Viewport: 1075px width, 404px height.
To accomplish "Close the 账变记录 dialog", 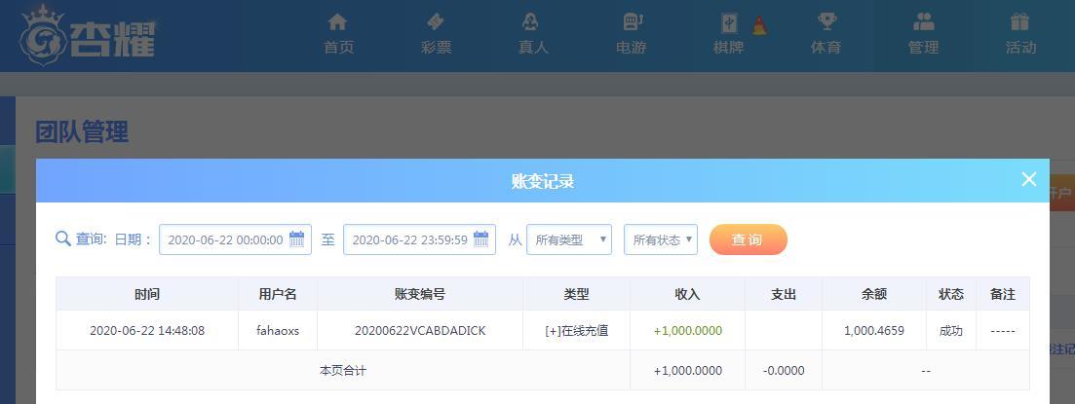I will click(1028, 179).
